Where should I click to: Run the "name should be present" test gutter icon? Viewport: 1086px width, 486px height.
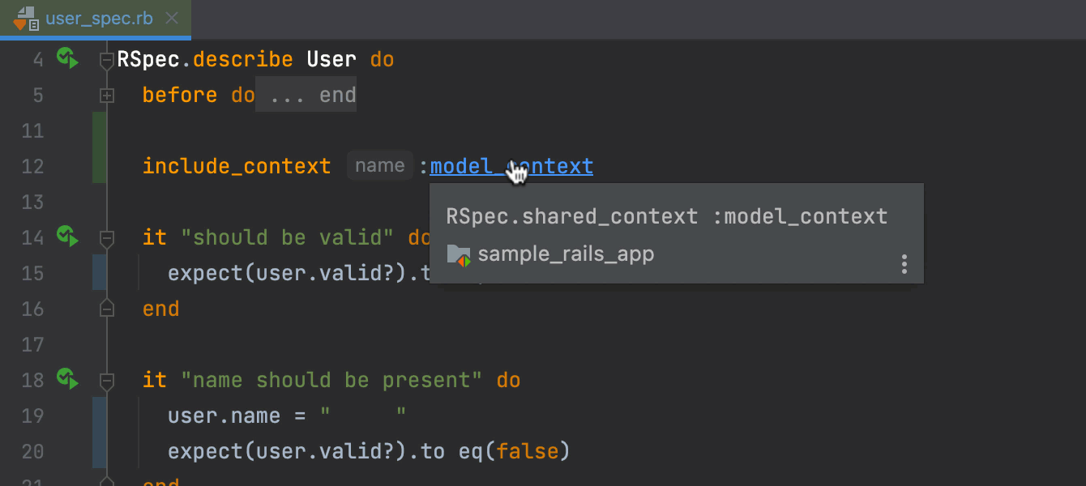pyautogui.click(x=67, y=379)
